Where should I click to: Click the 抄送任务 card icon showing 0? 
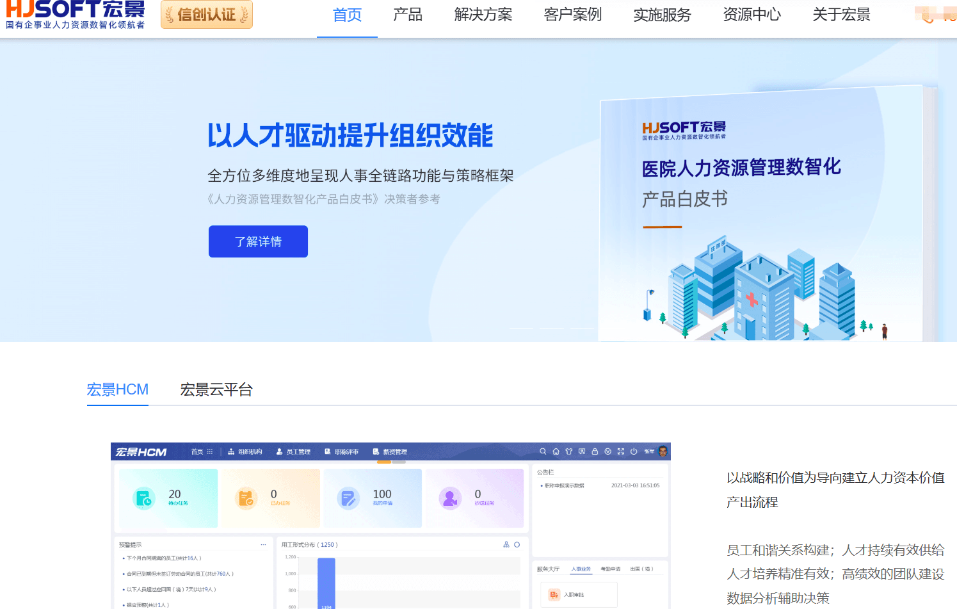coord(450,498)
